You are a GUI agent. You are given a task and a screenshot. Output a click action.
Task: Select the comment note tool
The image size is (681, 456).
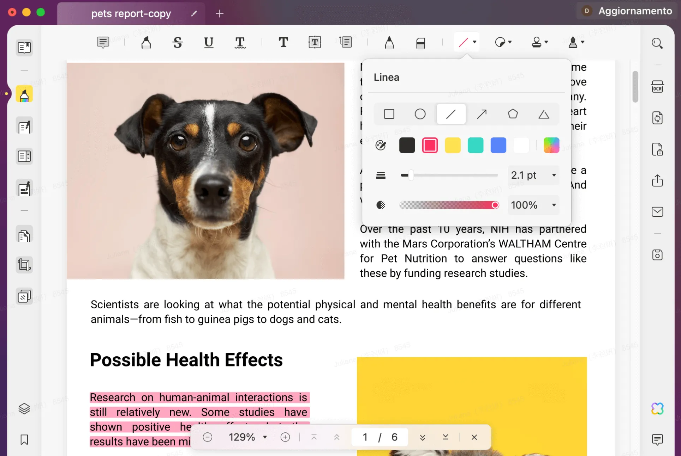[x=103, y=42]
